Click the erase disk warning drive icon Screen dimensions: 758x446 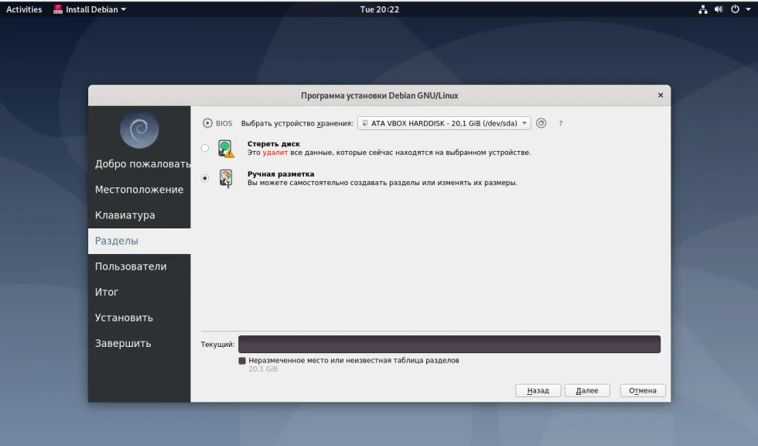pos(225,149)
